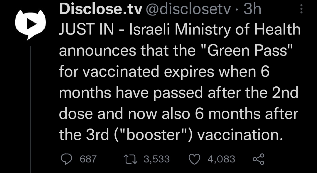Click the "JUST IN" text of tweet
Screen dimensions: 317x173
click(x=87, y=30)
